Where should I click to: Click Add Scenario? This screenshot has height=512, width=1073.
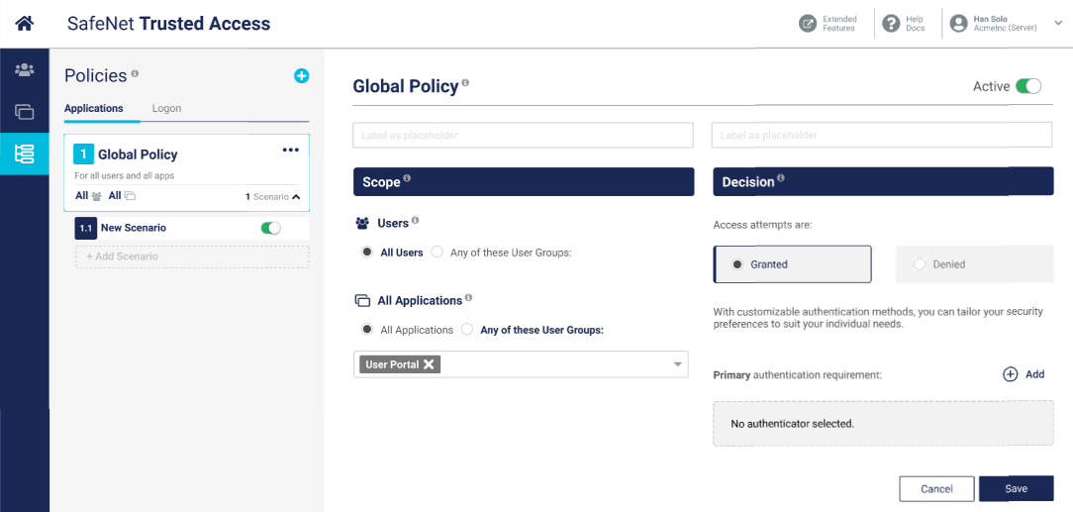192,256
